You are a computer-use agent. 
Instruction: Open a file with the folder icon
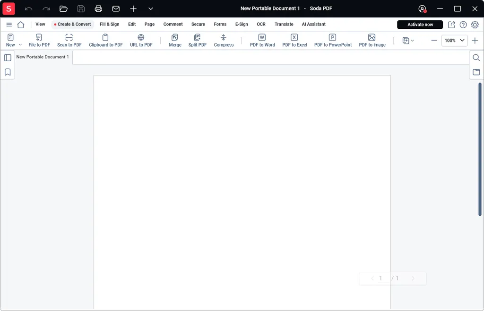point(64,8)
